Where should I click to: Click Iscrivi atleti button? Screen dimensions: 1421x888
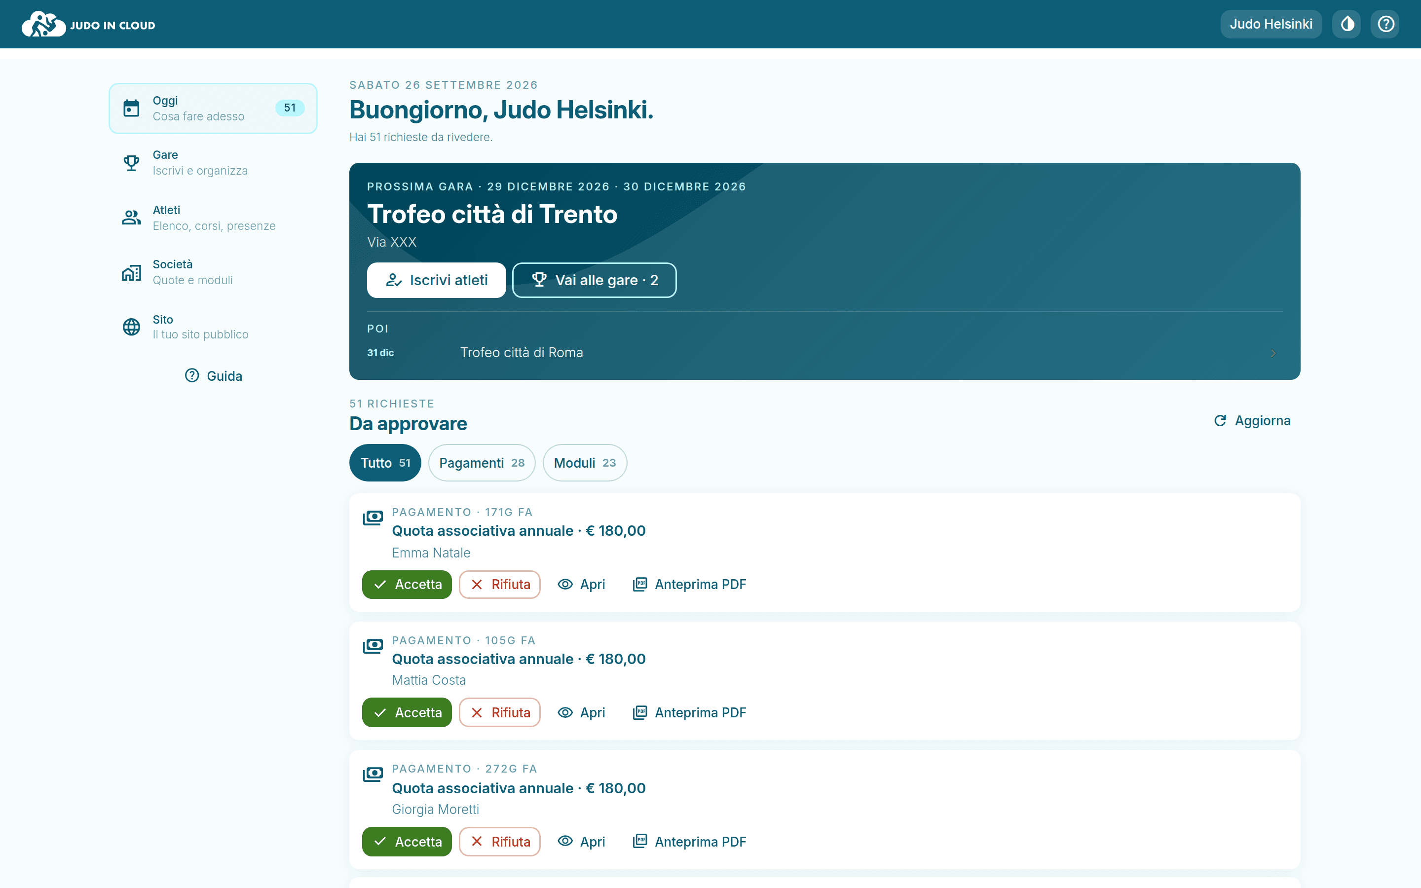436,280
